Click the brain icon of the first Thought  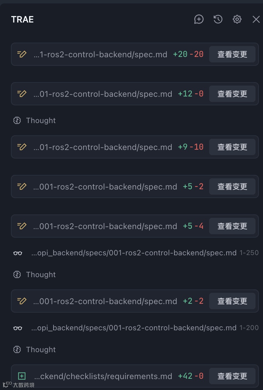coord(17,120)
